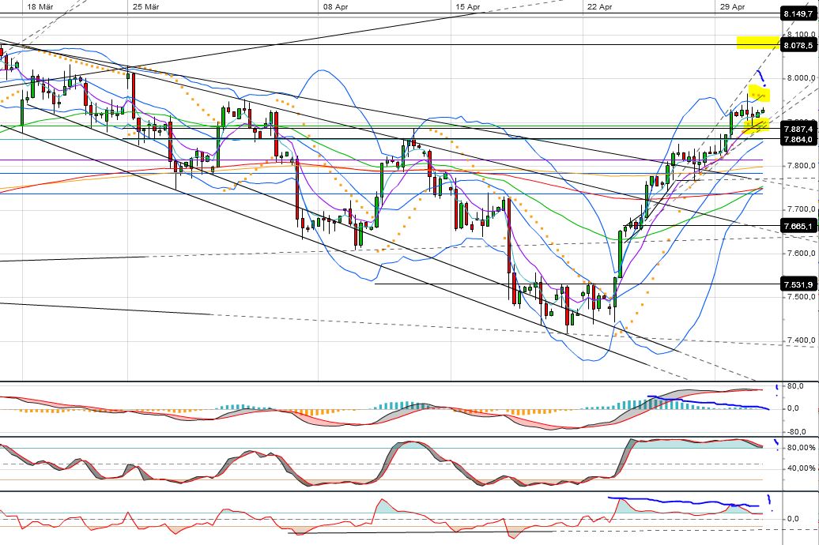Click the 7.887,4 price level label
This screenshot has width=819, height=545.
point(798,129)
